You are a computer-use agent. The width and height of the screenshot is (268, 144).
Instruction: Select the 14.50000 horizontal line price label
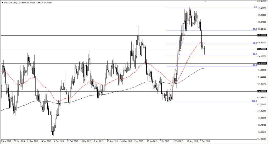[263, 63]
